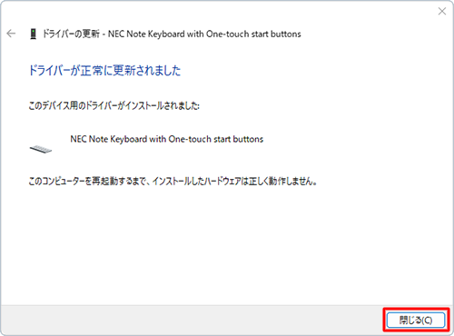Click the window title ドライバーの更新 - NEC Note Keyboard
The height and width of the screenshot is (336, 454).
coord(172,34)
